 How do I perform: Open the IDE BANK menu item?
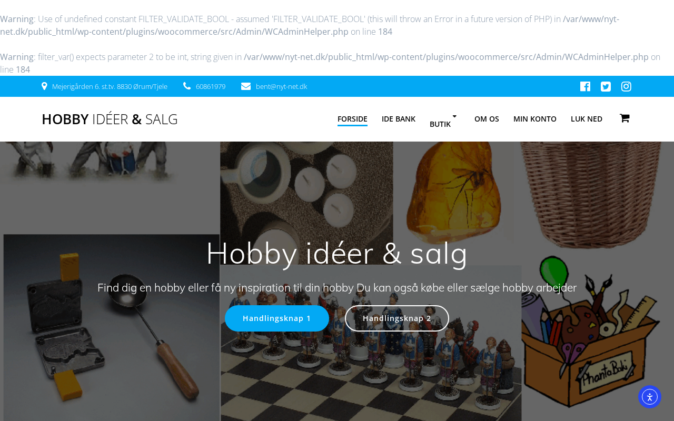399,119
